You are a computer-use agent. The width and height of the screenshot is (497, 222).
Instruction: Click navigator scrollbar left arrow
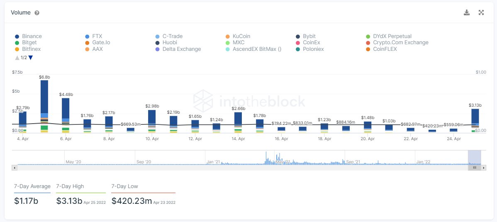[14, 168]
